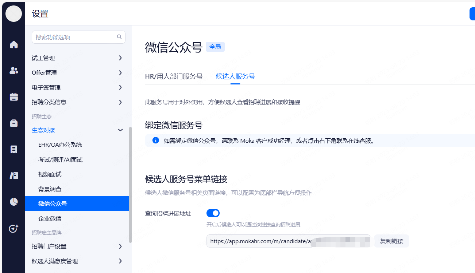This screenshot has height=273, width=475.
Task: Click the settings menu vertical scrollbar
Action: [x=131, y=185]
